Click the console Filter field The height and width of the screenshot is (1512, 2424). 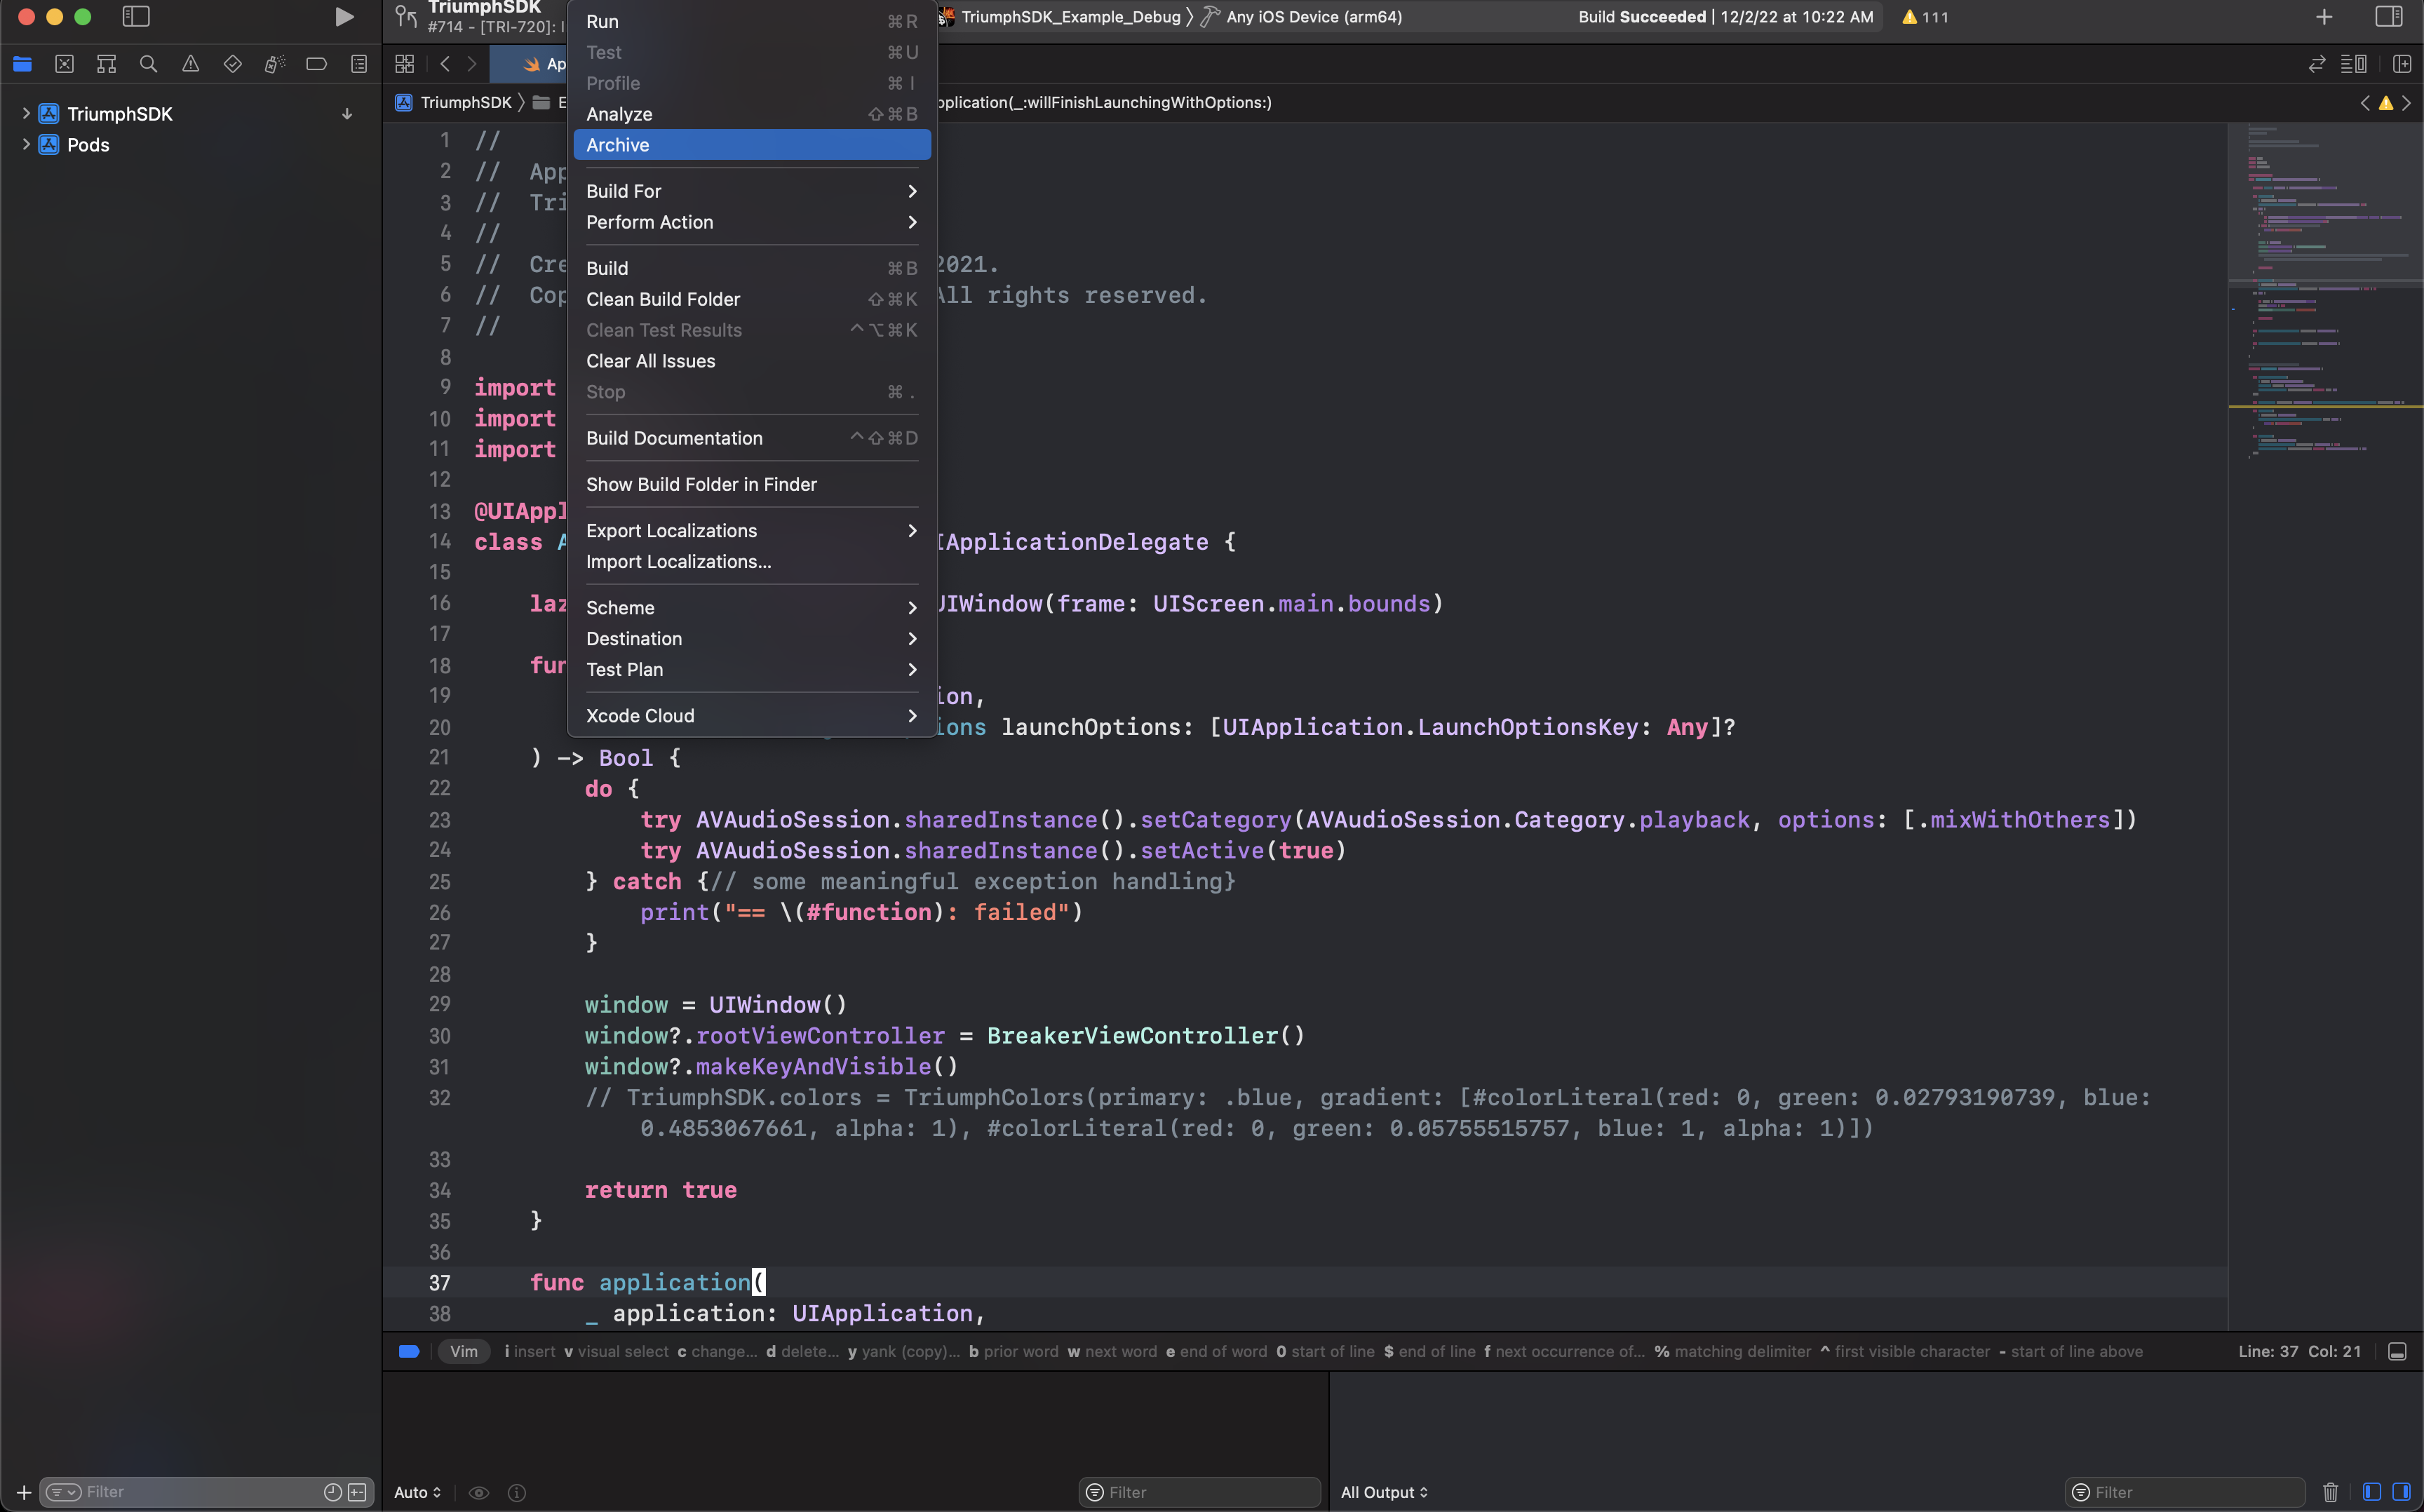point(2185,1492)
